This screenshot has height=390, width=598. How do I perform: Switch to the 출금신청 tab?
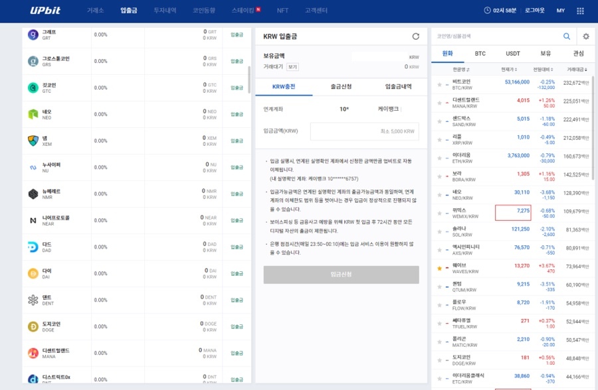tap(341, 86)
